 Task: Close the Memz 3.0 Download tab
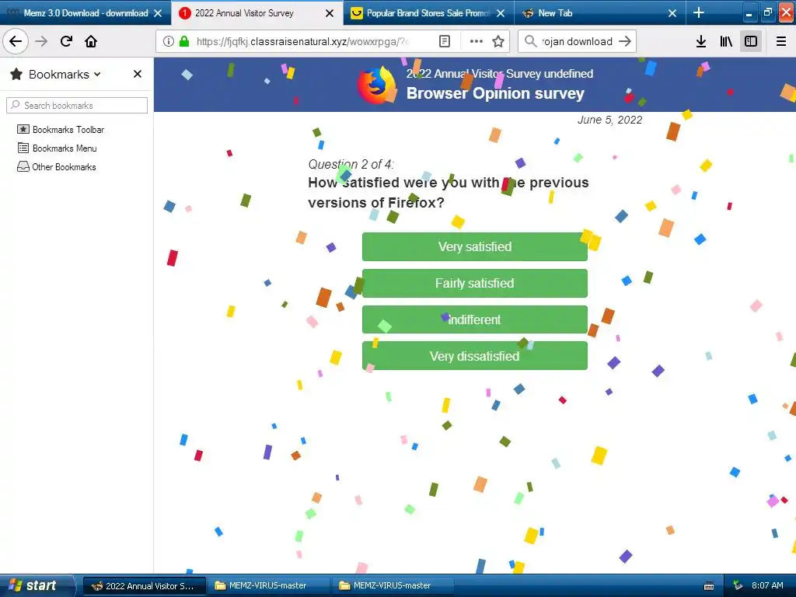pyautogui.click(x=158, y=13)
